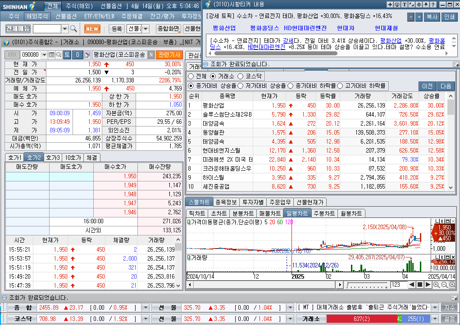Zoom in the chart with magnifier plus
The image size is (460, 325).
click(x=436, y=284)
